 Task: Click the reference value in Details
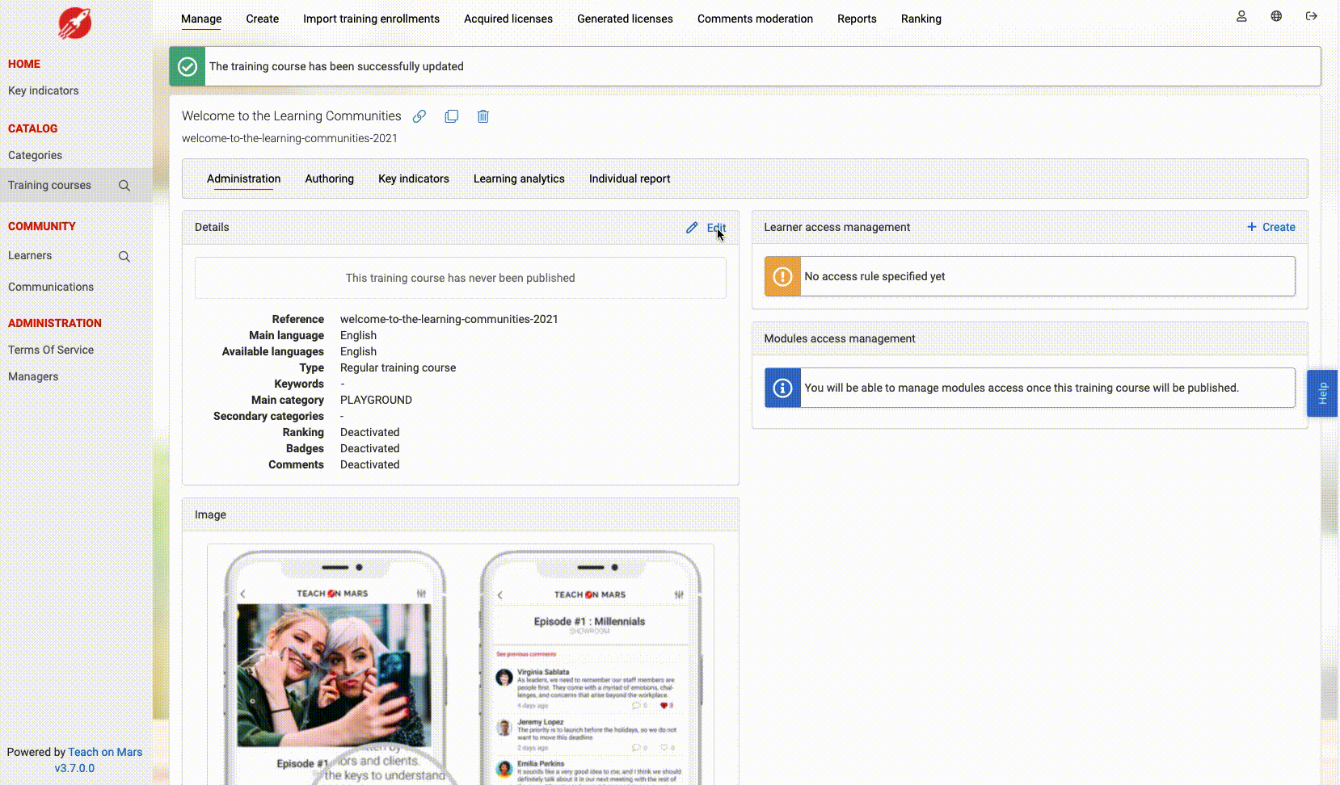point(449,319)
